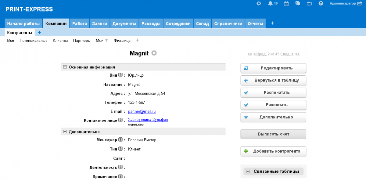Click help icon beside Контактное лицо
The height and width of the screenshot is (181, 366).
tap(120, 120)
